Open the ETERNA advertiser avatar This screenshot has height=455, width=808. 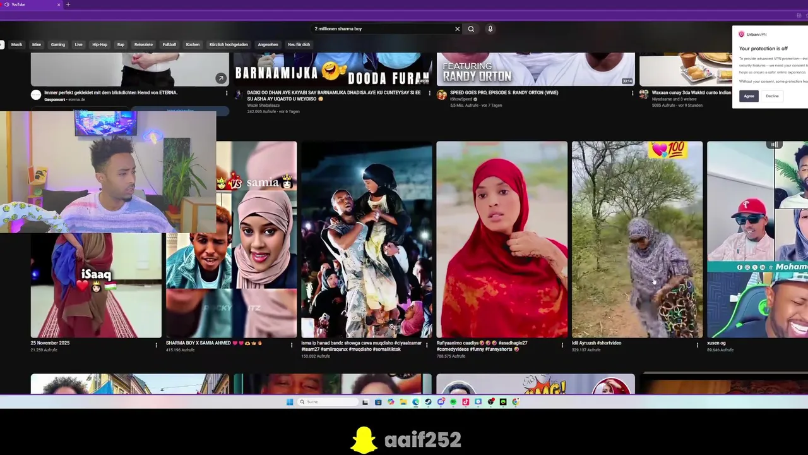[x=36, y=95]
